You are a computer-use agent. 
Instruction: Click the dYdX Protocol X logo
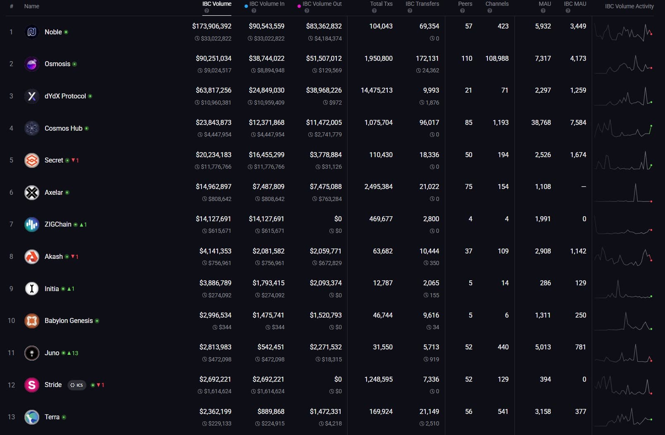tap(32, 96)
